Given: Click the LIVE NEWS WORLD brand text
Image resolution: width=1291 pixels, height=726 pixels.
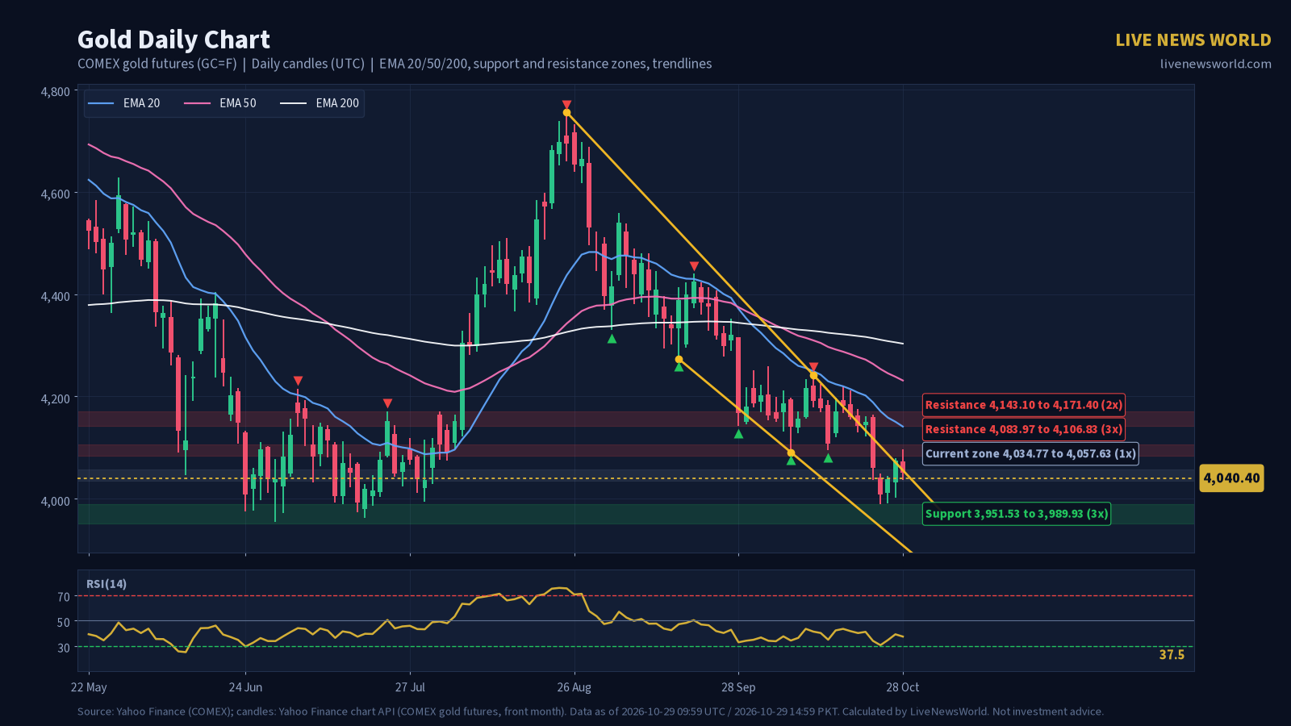Looking at the screenshot, I should tap(1193, 40).
